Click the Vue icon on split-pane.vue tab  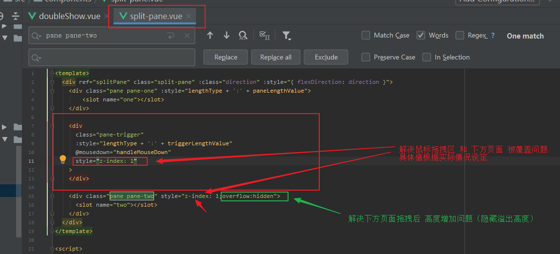pos(124,16)
